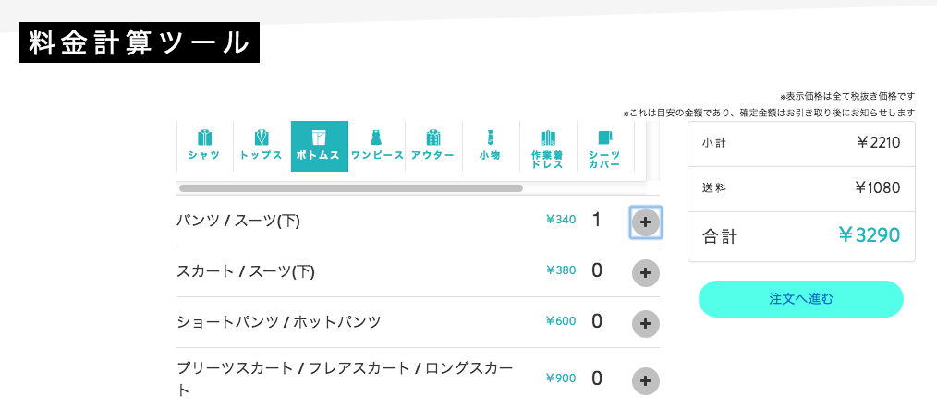This screenshot has width=937, height=408.
Task: Increase スカート / スーツ(下) quantity
Action: [x=645, y=273]
